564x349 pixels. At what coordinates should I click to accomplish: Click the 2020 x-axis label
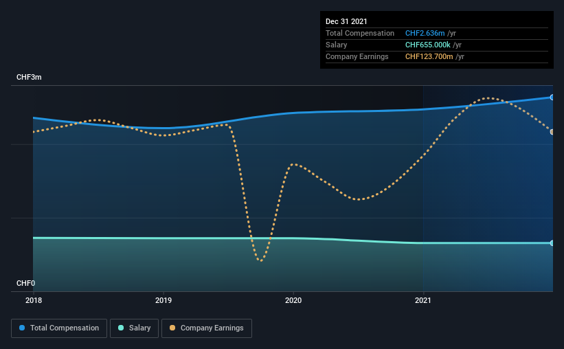pos(293,300)
